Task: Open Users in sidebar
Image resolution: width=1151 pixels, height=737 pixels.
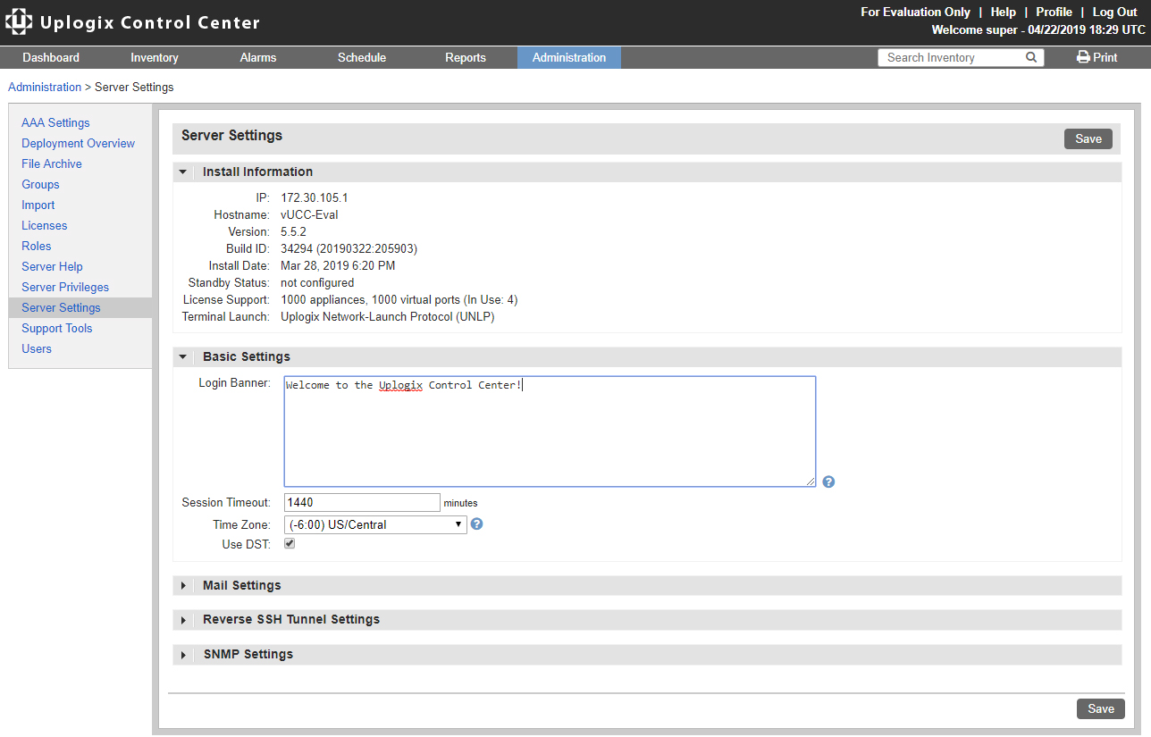Action: pyautogui.click(x=37, y=348)
